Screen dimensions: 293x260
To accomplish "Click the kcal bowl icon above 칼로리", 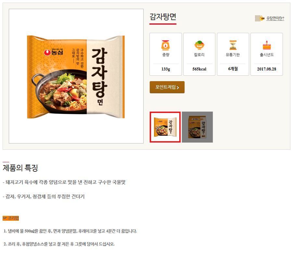I will tap(199, 45).
